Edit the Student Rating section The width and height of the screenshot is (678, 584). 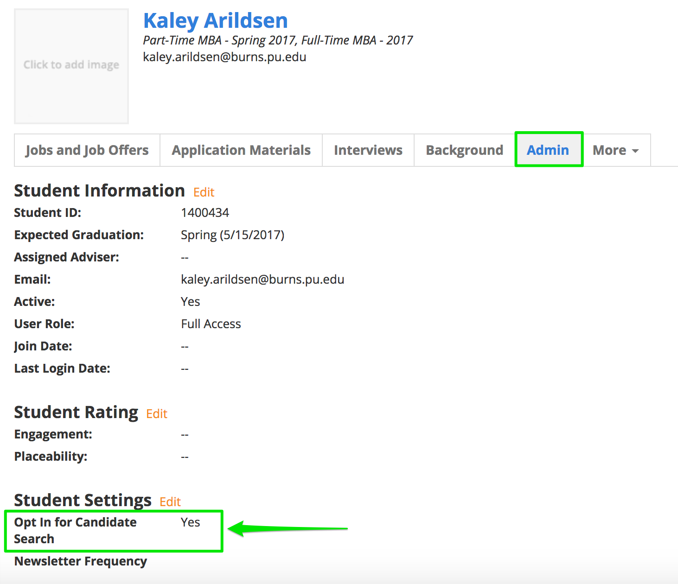click(x=156, y=414)
